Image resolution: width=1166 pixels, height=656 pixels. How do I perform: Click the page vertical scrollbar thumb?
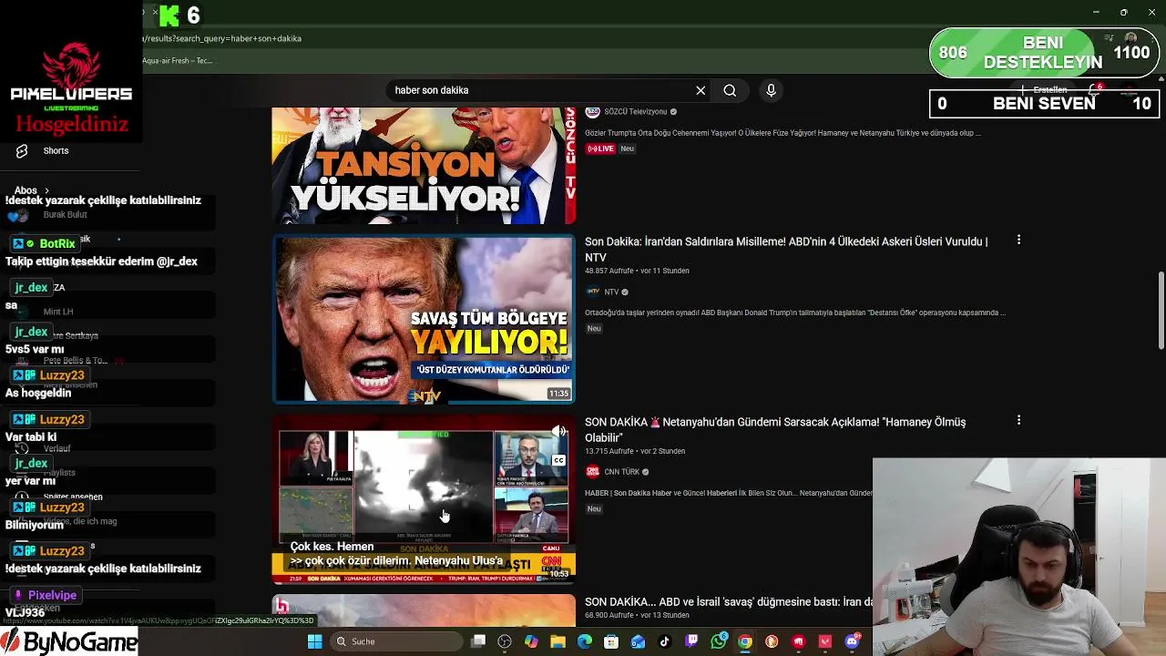tap(1161, 310)
